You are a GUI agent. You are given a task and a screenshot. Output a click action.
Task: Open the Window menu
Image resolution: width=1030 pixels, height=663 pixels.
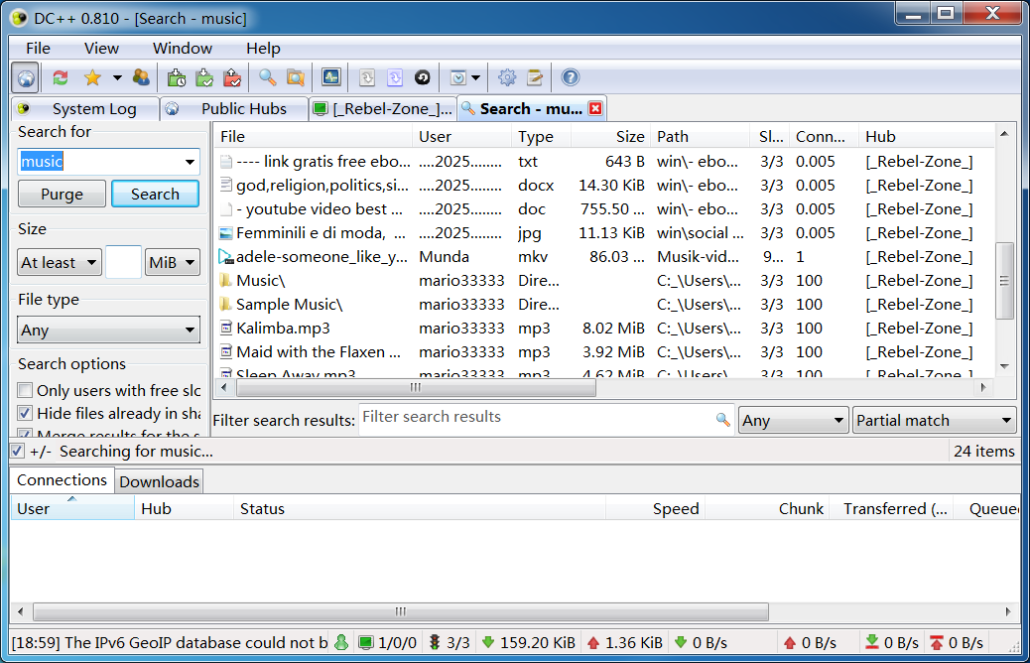tap(182, 48)
